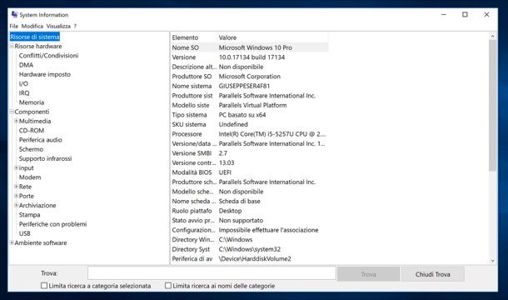The height and width of the screenshot is (300, 508).
Task: Expand the Ambiente software tree node
Action: tap(12, 243)
